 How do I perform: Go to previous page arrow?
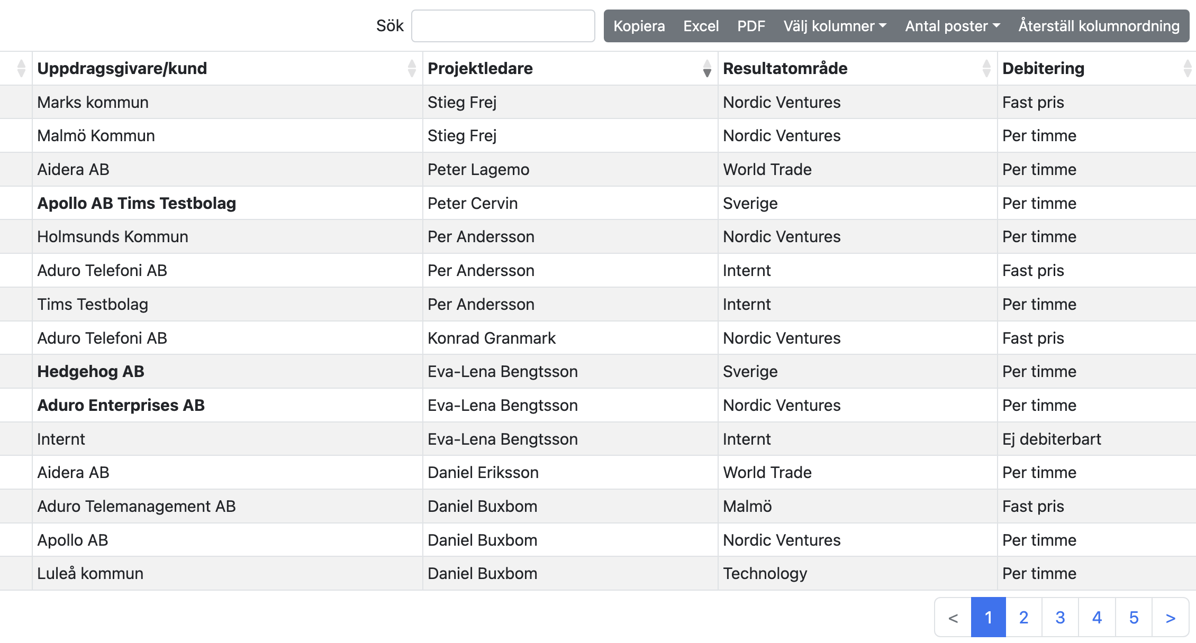953,618
